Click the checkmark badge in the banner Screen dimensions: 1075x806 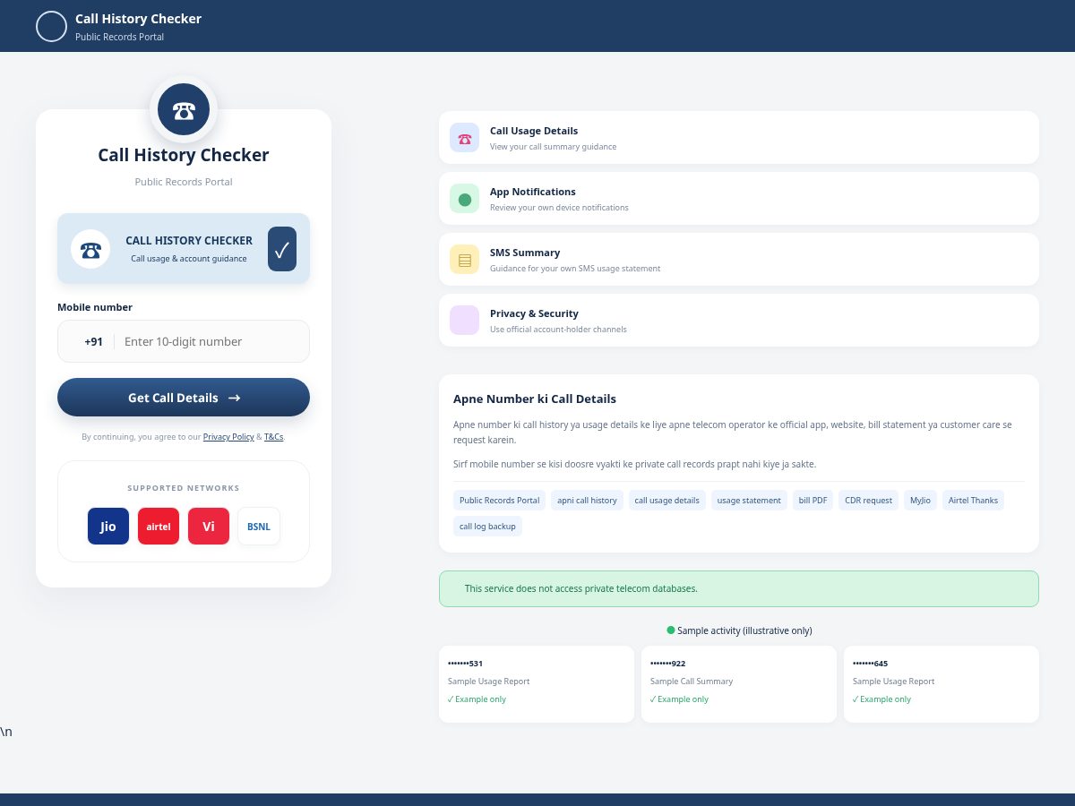tap(282, 249)
